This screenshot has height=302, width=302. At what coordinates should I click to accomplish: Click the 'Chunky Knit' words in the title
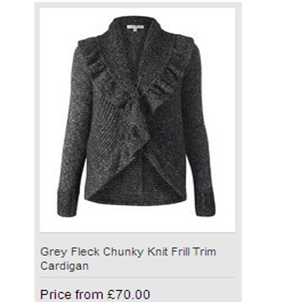click(136, 252)
